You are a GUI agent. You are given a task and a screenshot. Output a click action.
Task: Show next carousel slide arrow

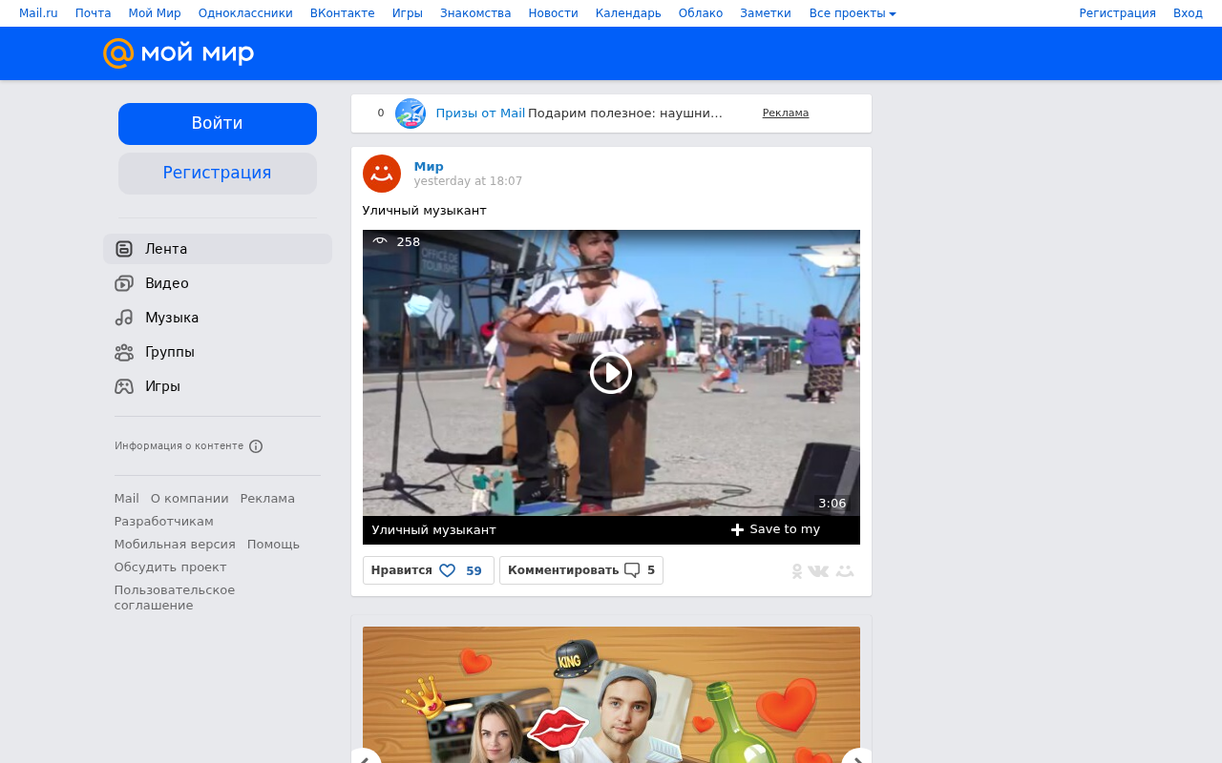pyautogui.click(x=857, y=755)
